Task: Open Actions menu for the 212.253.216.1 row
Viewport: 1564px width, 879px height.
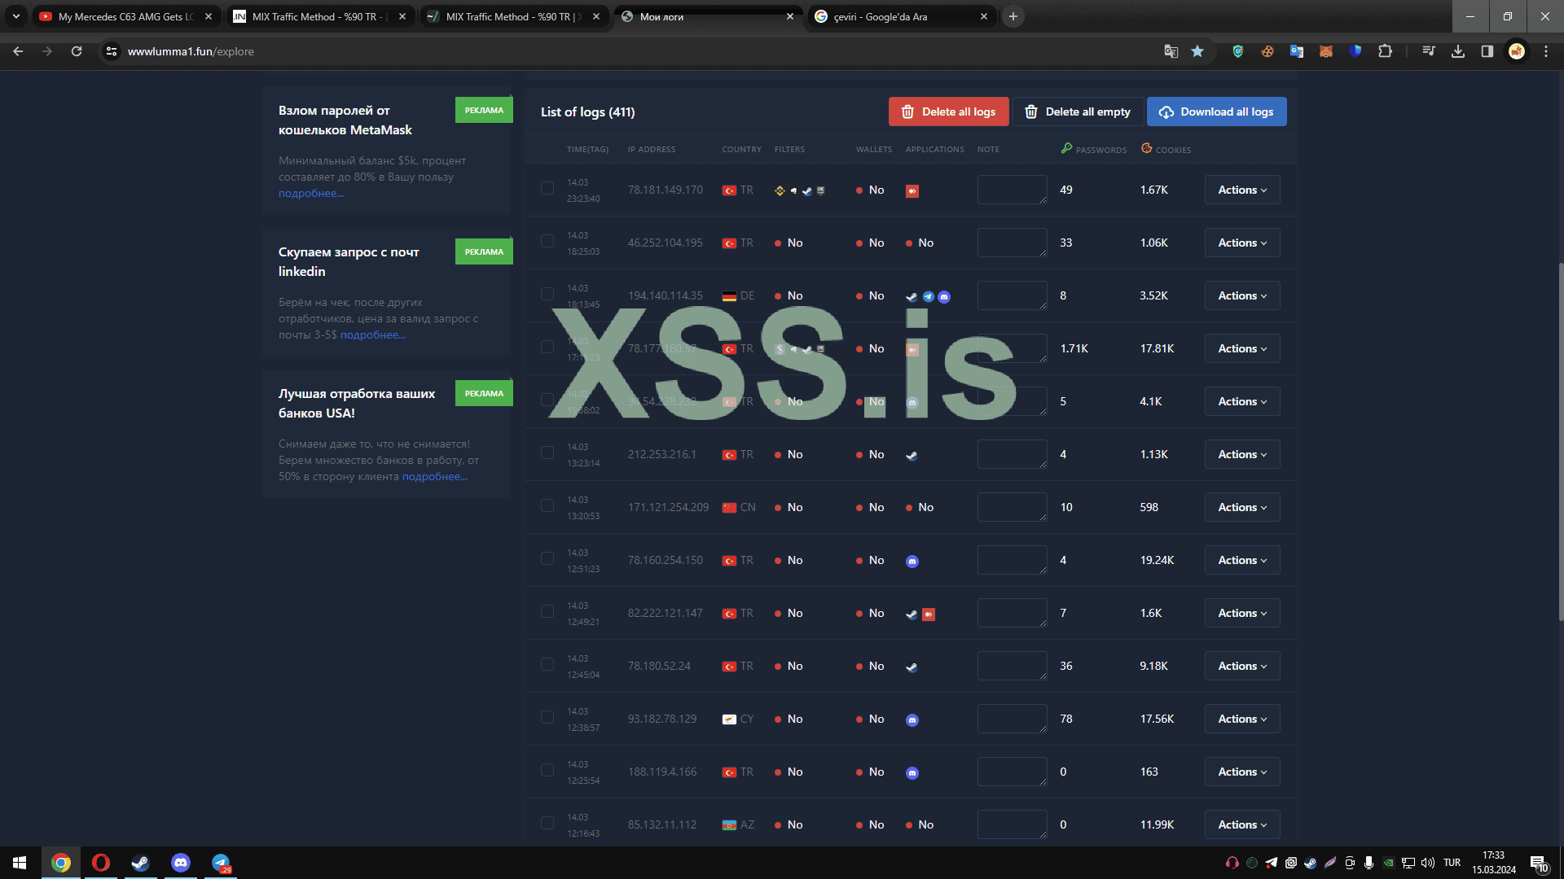Action: point(1241,454)
